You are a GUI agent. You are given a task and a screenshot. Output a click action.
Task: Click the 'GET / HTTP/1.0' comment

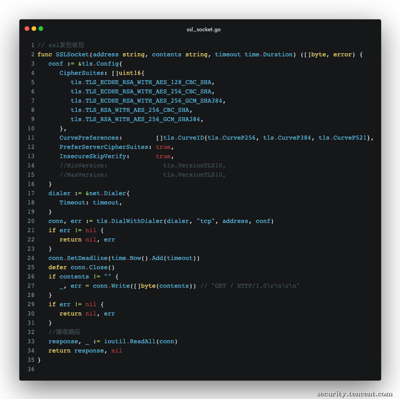pos(250,286)
